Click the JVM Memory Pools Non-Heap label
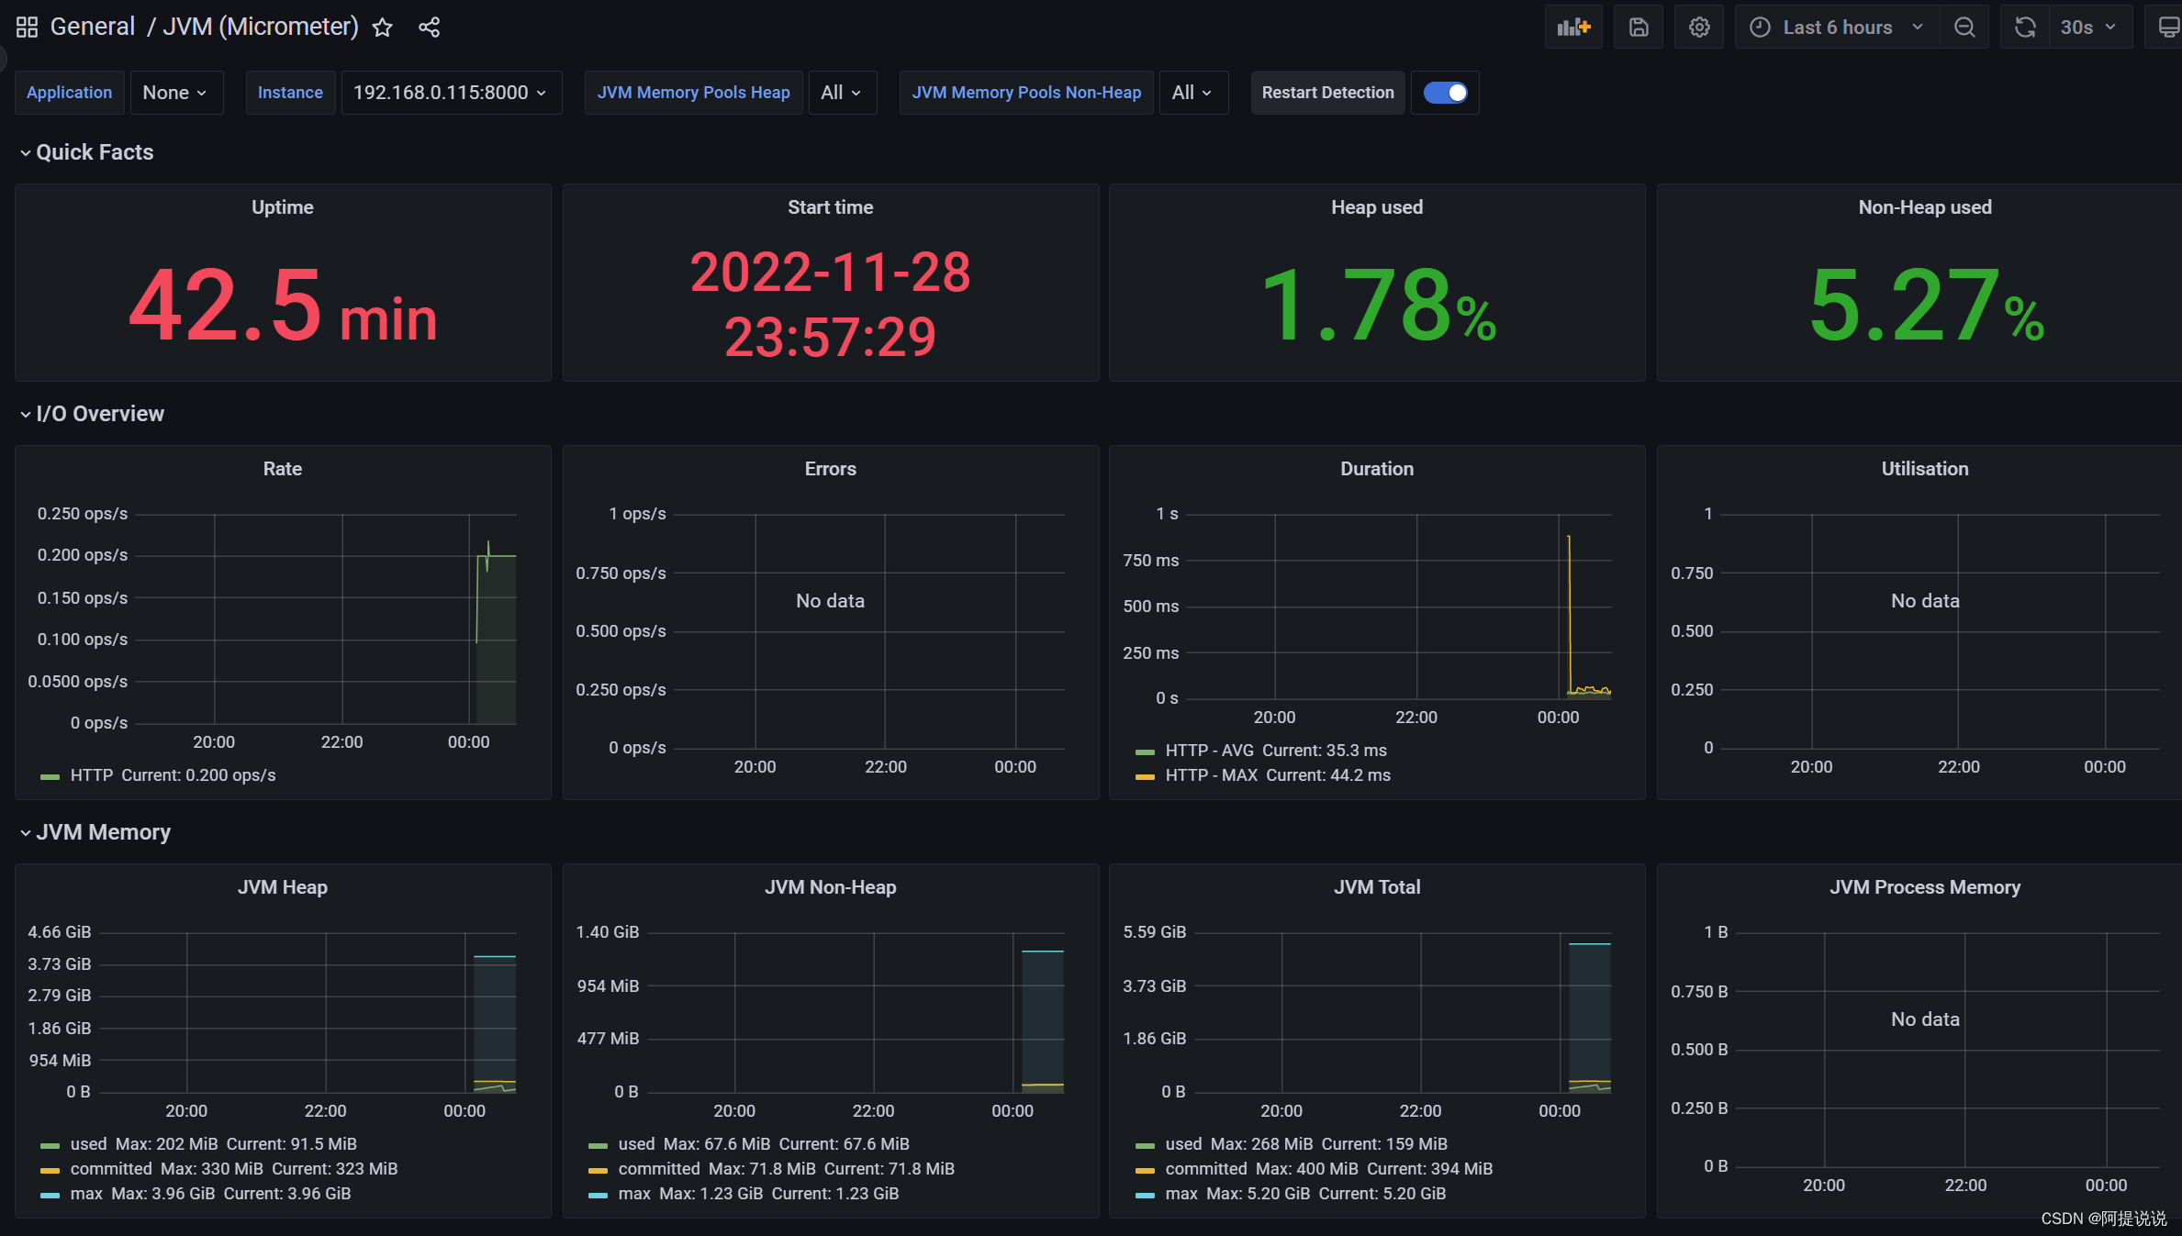The width and height of the screenshot is (2182, 1236). click(1026, 93)
